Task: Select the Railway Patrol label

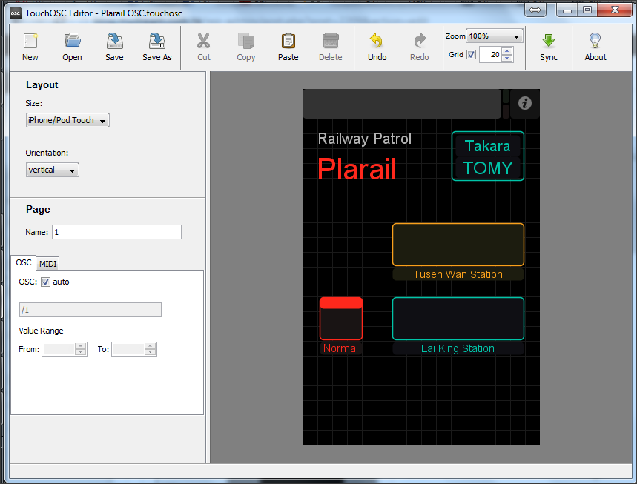Action: [x=364, y=139]
